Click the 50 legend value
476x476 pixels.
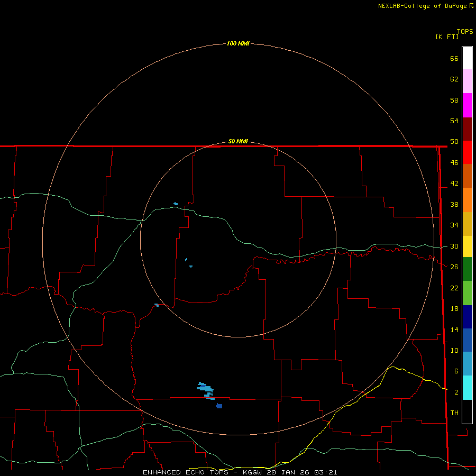click(454, 142)
